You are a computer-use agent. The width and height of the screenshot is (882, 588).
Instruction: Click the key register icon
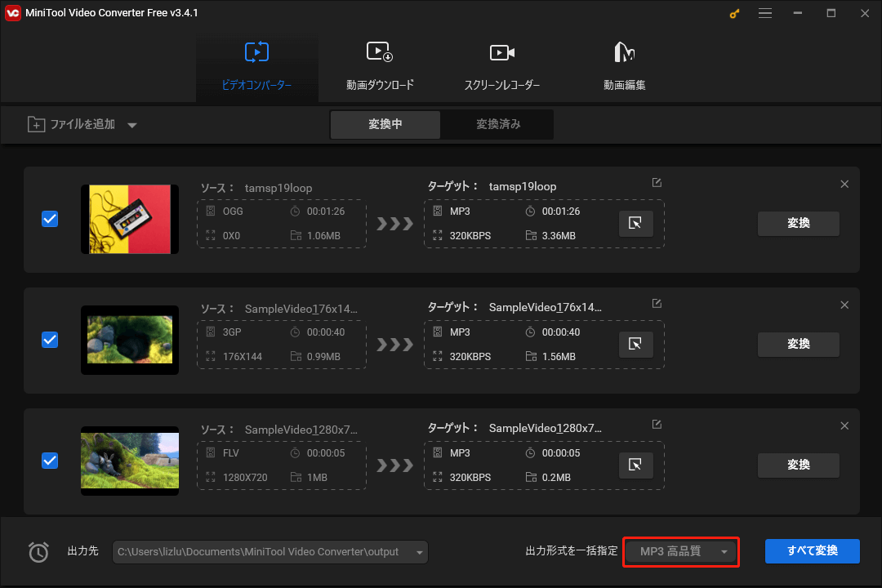(x=734, y=14)
